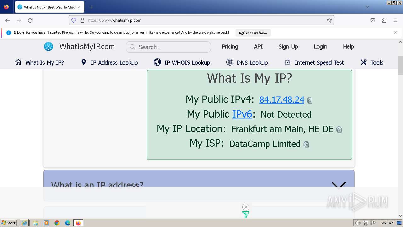Bookmark this page with the star icon
Screen dimensions: 403x227
329,20
